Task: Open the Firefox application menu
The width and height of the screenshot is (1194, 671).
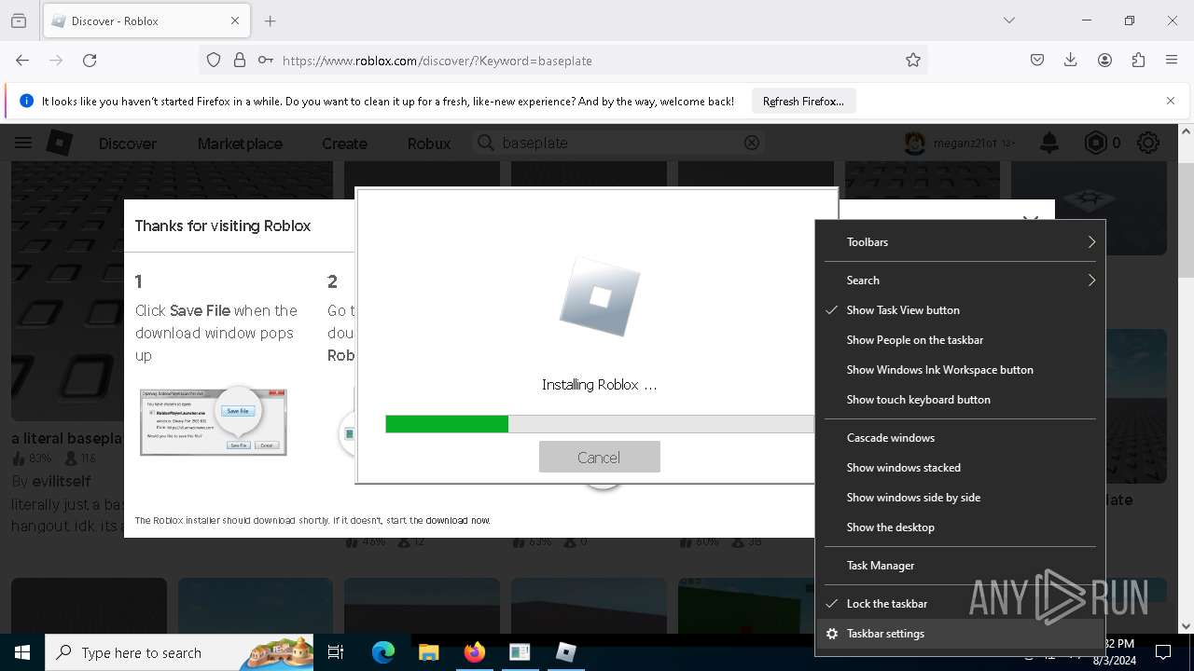Action: 1172,60
